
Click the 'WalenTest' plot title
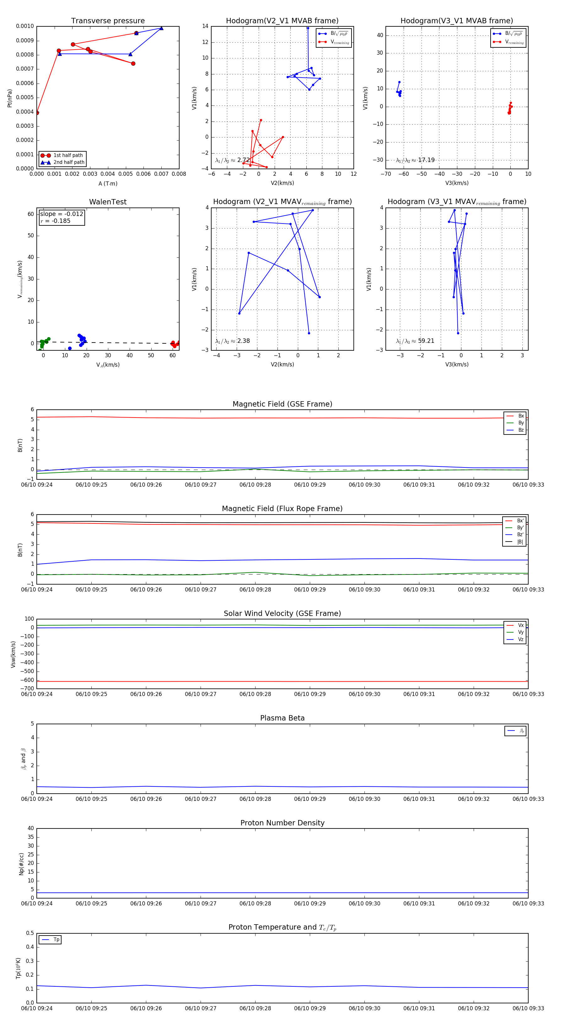click(x=108, y=202)
